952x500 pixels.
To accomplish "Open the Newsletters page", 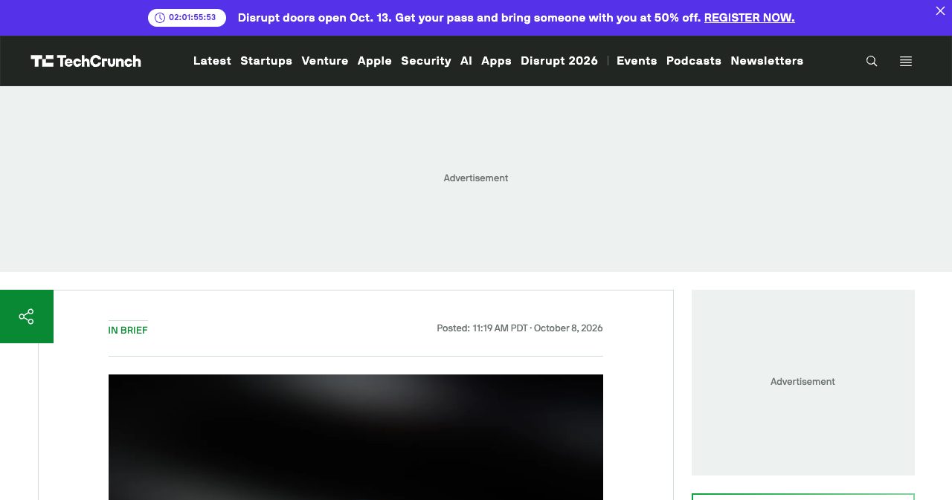I will coord(767,61).
